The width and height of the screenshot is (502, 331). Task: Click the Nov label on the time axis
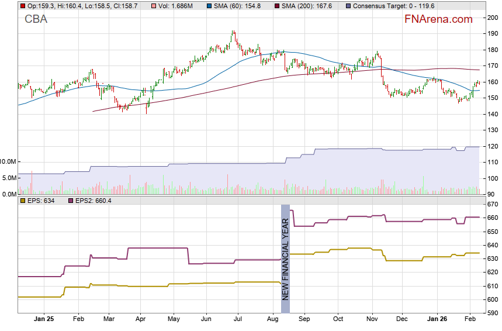click(x=372, y=320)
